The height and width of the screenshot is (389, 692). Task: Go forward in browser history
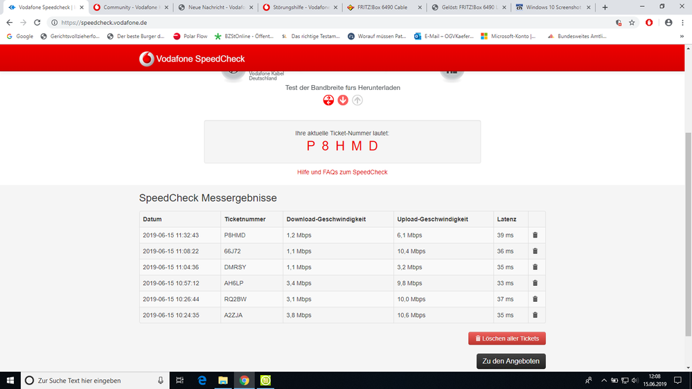[24, 22]
